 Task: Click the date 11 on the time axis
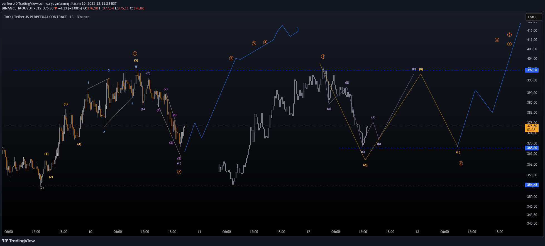pos(199,232)
